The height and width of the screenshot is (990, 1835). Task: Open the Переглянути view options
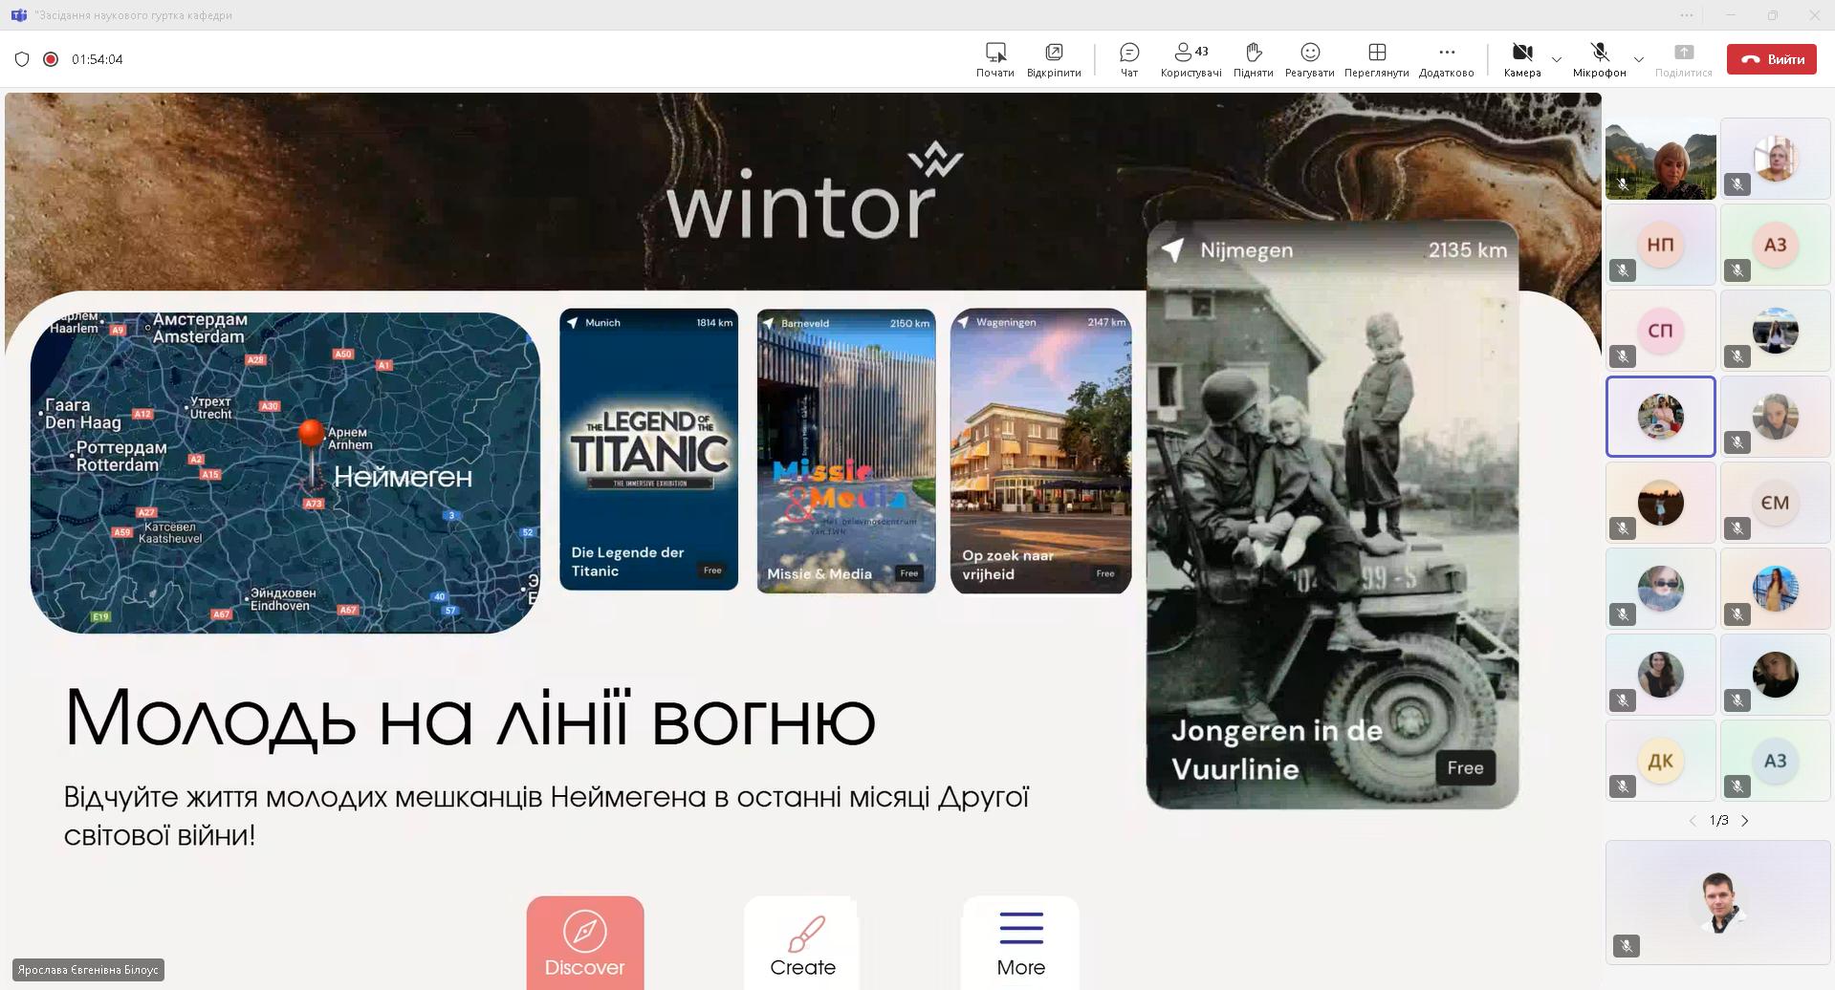coord(1376,59)
